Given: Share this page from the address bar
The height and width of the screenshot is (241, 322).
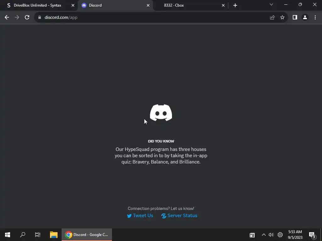Looking at the screenshot, I should click(272, 18).
